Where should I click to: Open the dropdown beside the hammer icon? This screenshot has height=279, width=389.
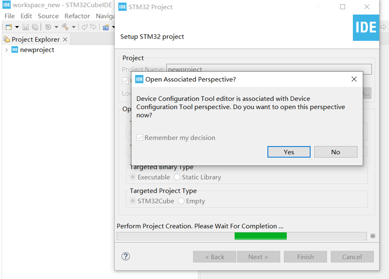tap(74, 27)
